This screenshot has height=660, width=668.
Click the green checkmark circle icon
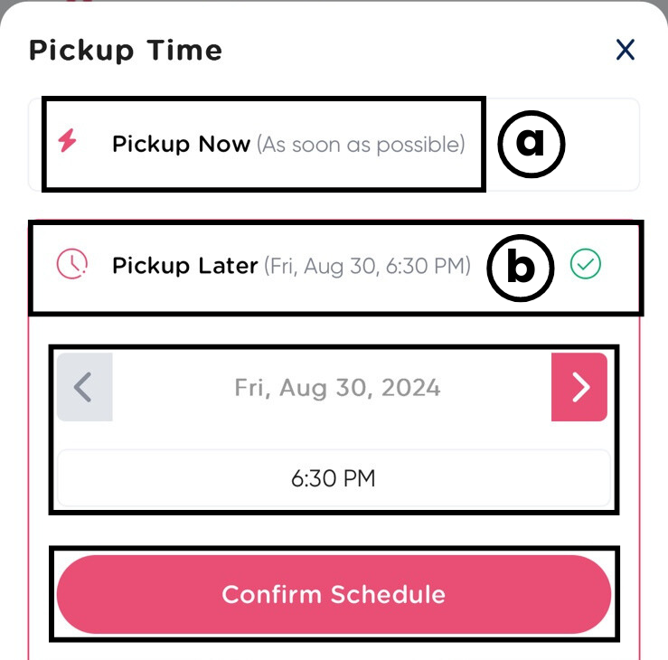pyautogui.click(x=586, y=265)
